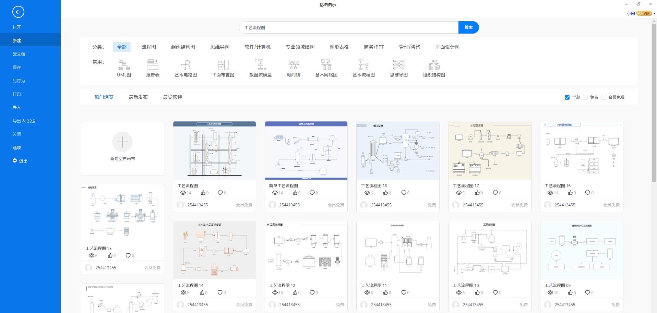The image size is (657, 313).
Task: Open the 工艺流程图 18 template thumbnail
Action: pyautogui.click(x=398, y=150)
